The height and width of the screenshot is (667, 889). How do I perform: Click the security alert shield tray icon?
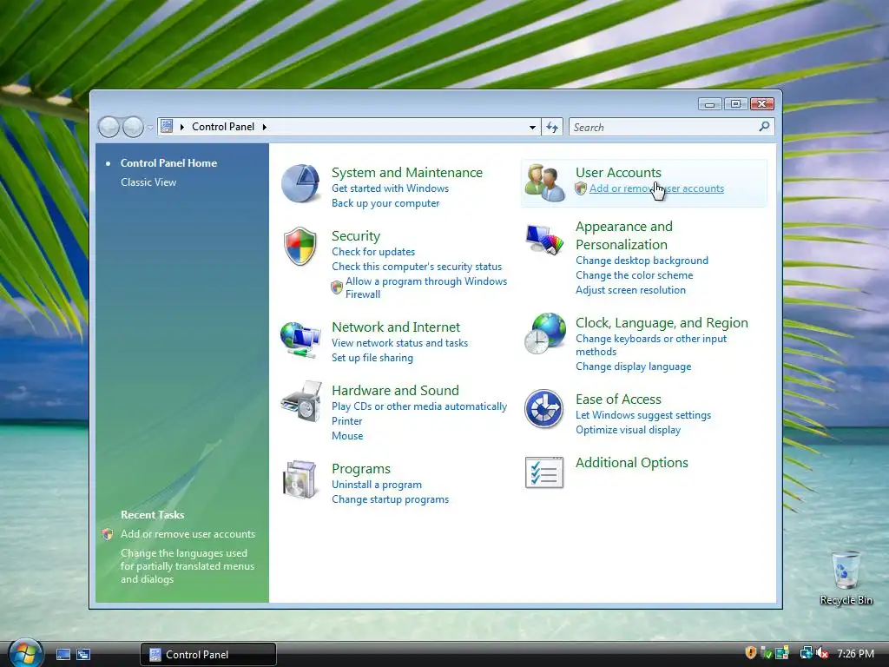click(751, 653)
